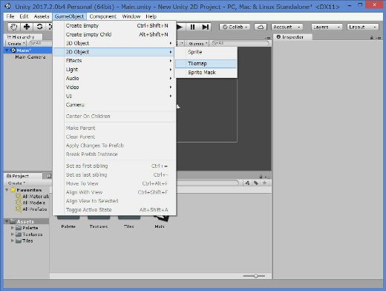Click the Search by Type icon
This screenshot has height=291, width=386.
[247, 183]
